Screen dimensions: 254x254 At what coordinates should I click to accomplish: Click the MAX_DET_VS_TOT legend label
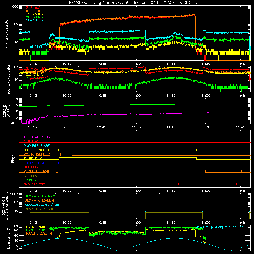pos(39,233)
